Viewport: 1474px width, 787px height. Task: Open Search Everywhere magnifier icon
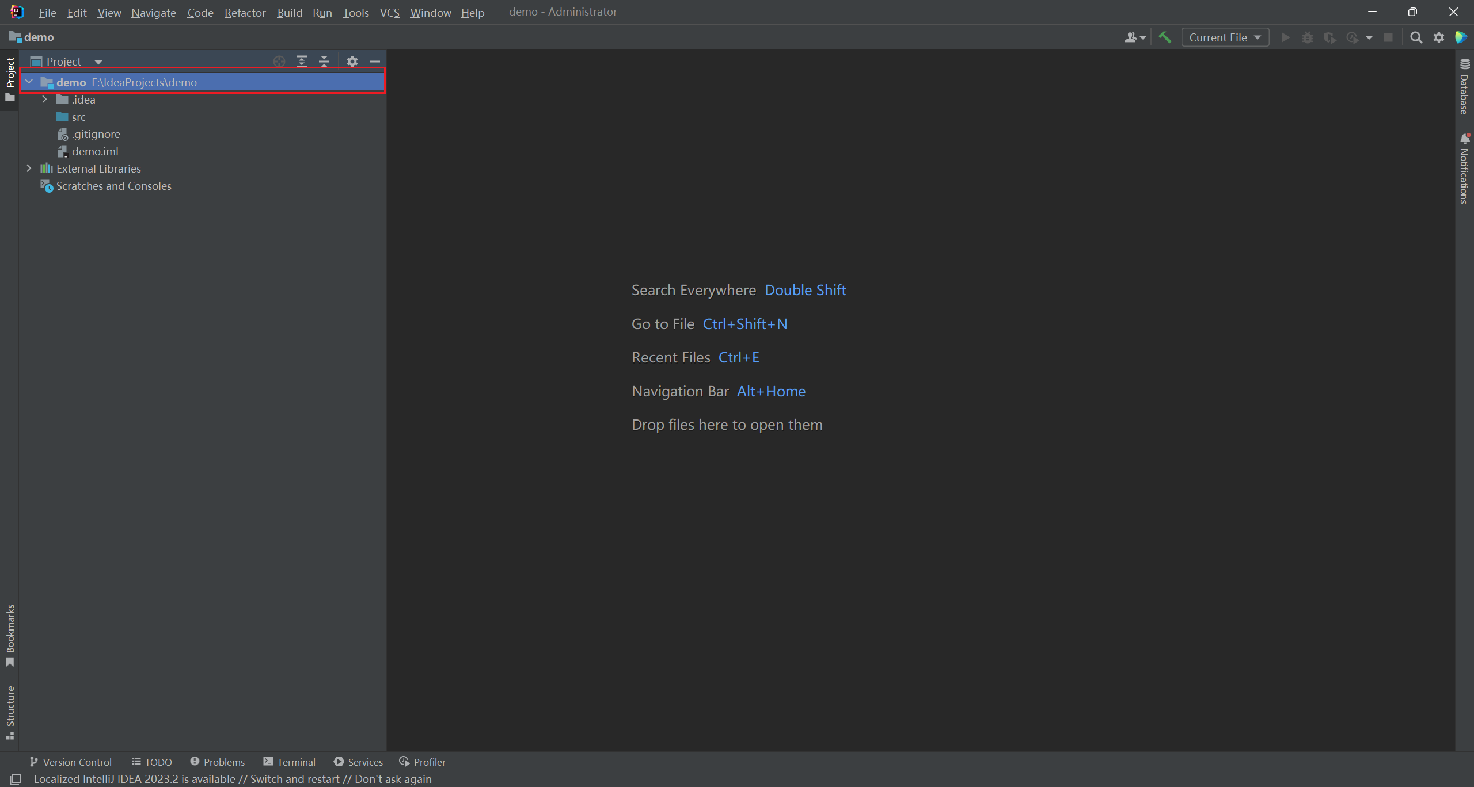(1416, 37)
